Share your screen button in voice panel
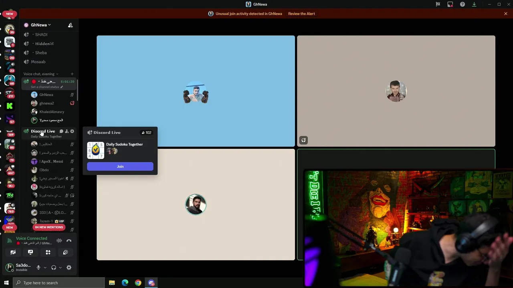 (x=30, y=252)
